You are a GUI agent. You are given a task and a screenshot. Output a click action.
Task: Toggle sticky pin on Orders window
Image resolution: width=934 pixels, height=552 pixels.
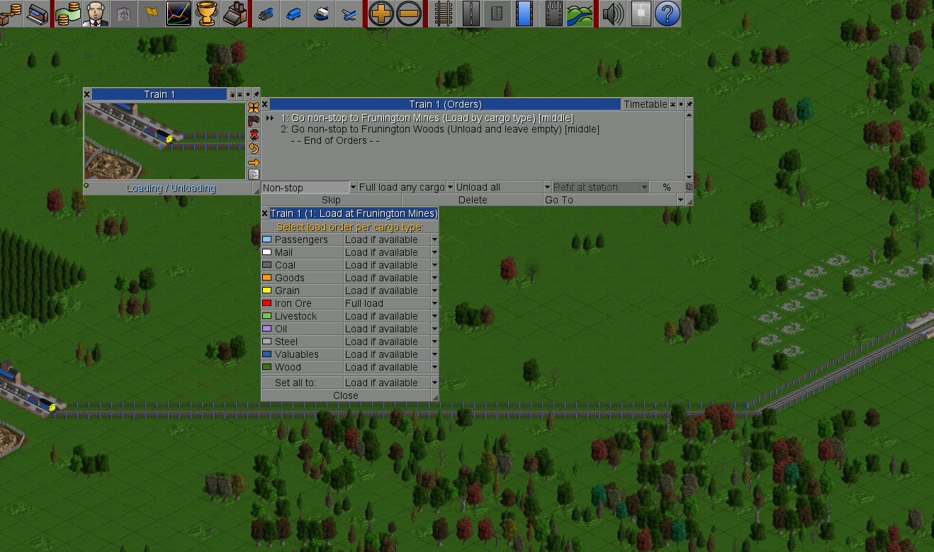[689, 104]
